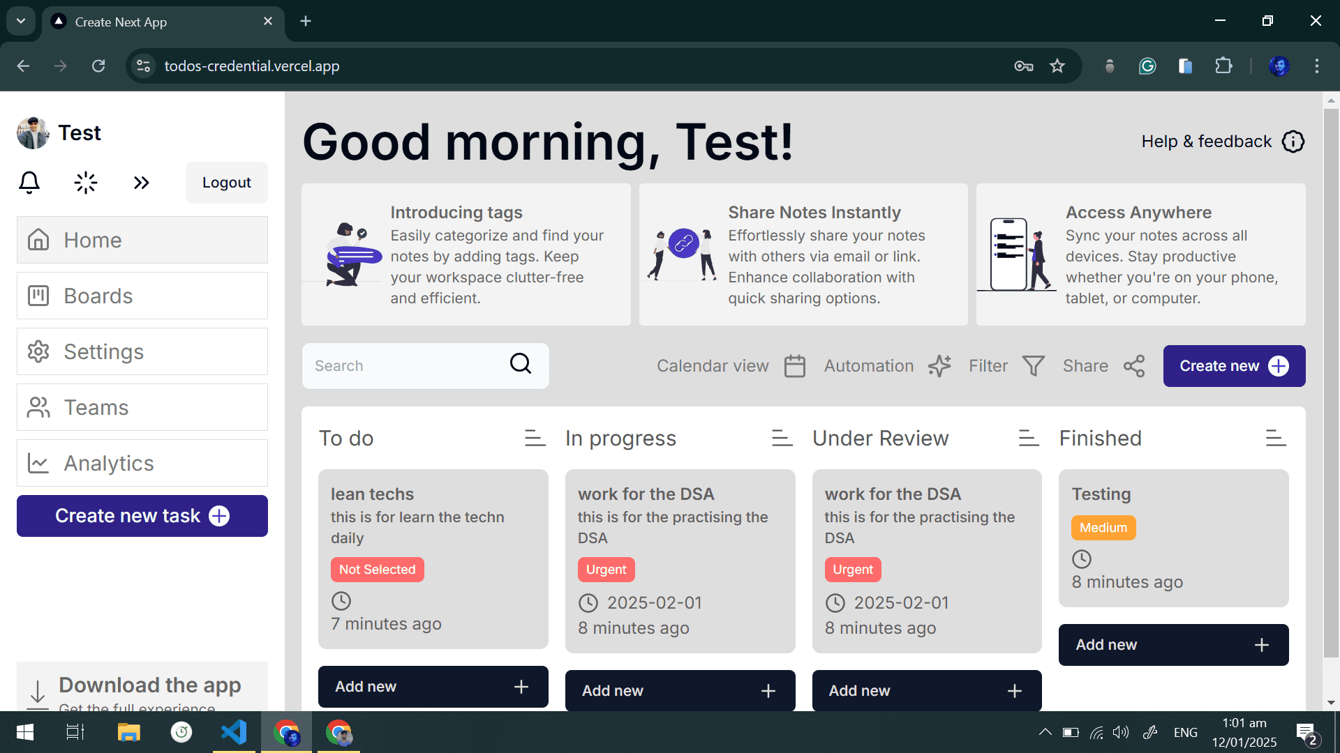Image resolution: width=1340 pixels, height=753 pixels.
Task: Click the loading spinner icon
Action: (86, 182)
